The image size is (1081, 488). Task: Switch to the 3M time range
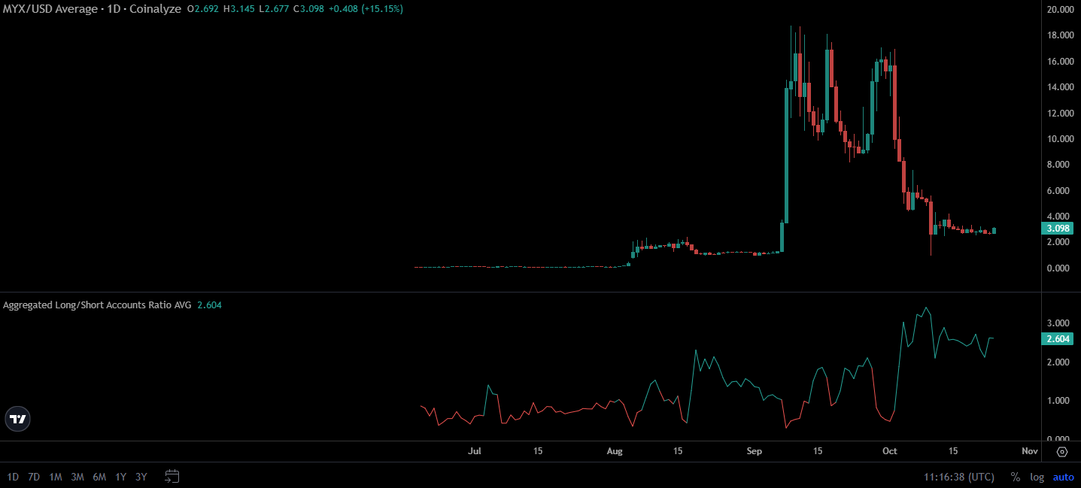[77, 477]
